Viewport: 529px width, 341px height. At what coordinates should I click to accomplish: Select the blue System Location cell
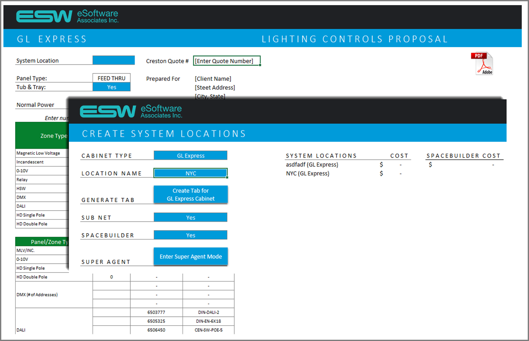point(114,60)
